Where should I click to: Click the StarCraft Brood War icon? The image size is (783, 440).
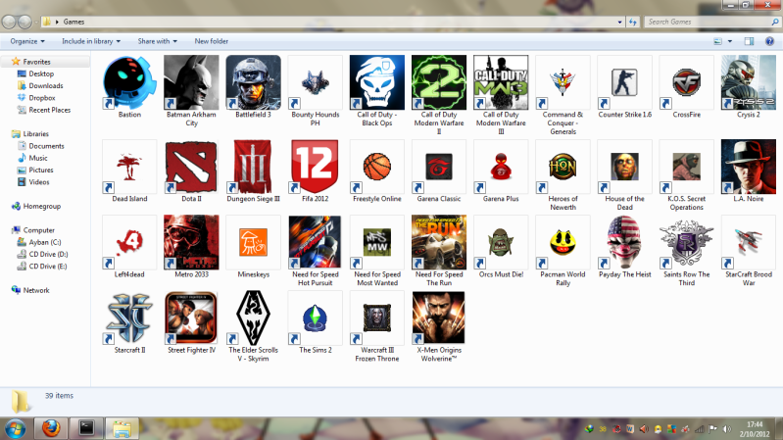coord(749,243)
